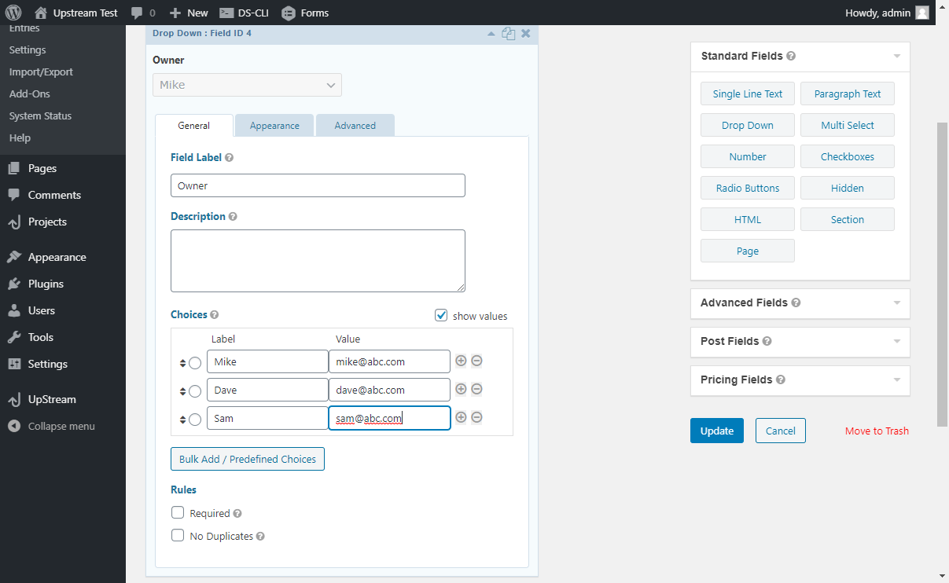Enable the Required rule checkbox
This screenshot has width=949, height=583.
178,513
